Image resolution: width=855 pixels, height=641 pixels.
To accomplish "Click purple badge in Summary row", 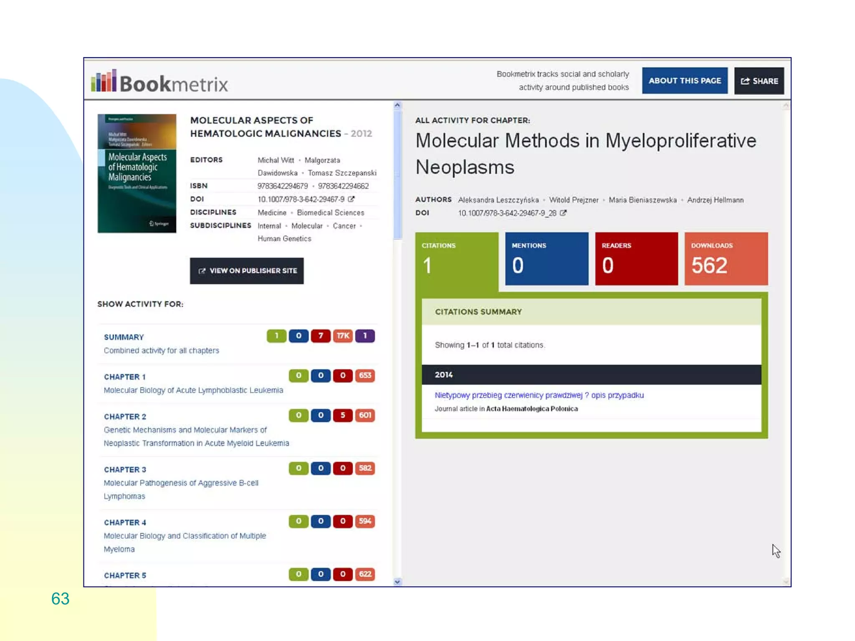I will tap(365, 336).
